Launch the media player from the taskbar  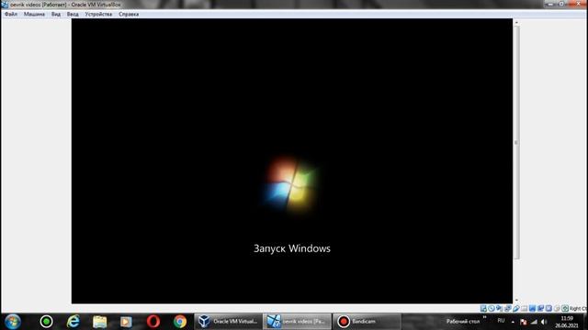point(126,322)
